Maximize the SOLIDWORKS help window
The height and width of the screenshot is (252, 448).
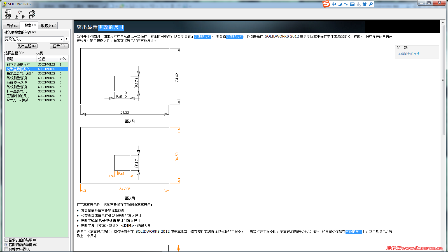tap(429, 3)
